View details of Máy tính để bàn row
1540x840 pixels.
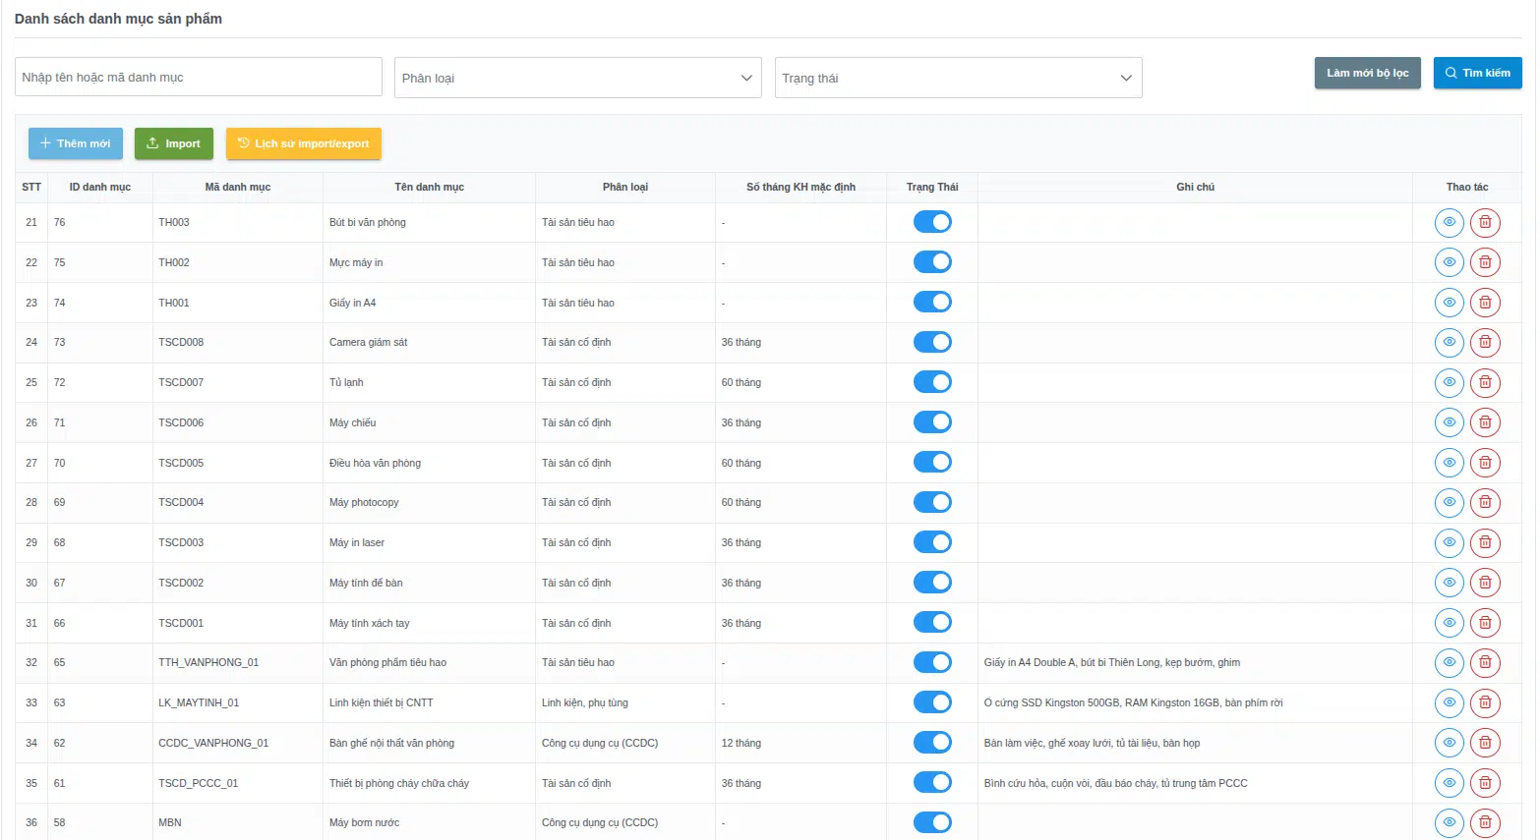click(x=1449, y=583)
